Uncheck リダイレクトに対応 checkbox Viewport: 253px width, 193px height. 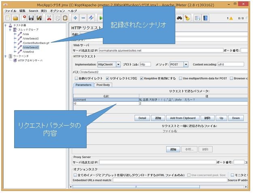tap(107, 78)
